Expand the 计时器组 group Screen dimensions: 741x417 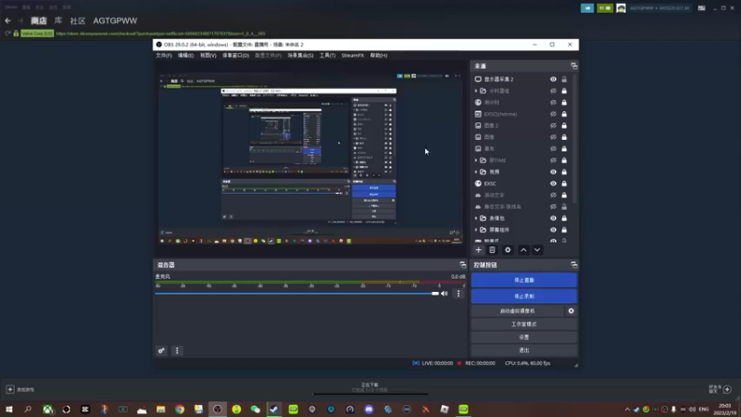476,91
